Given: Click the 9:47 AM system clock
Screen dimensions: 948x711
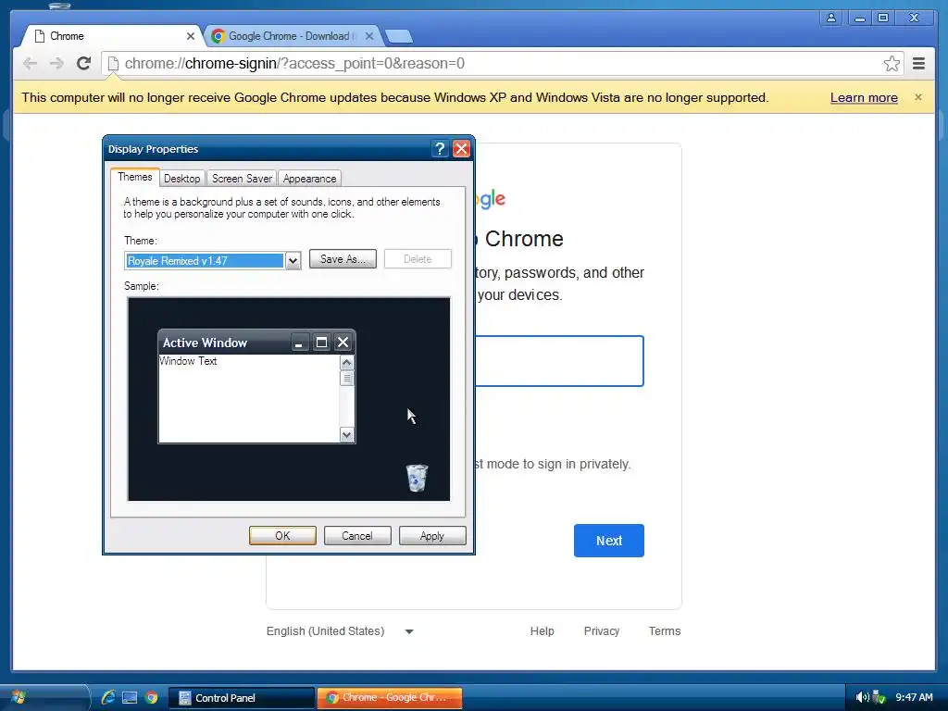Looking at the screenshot, I should [914, 698].
